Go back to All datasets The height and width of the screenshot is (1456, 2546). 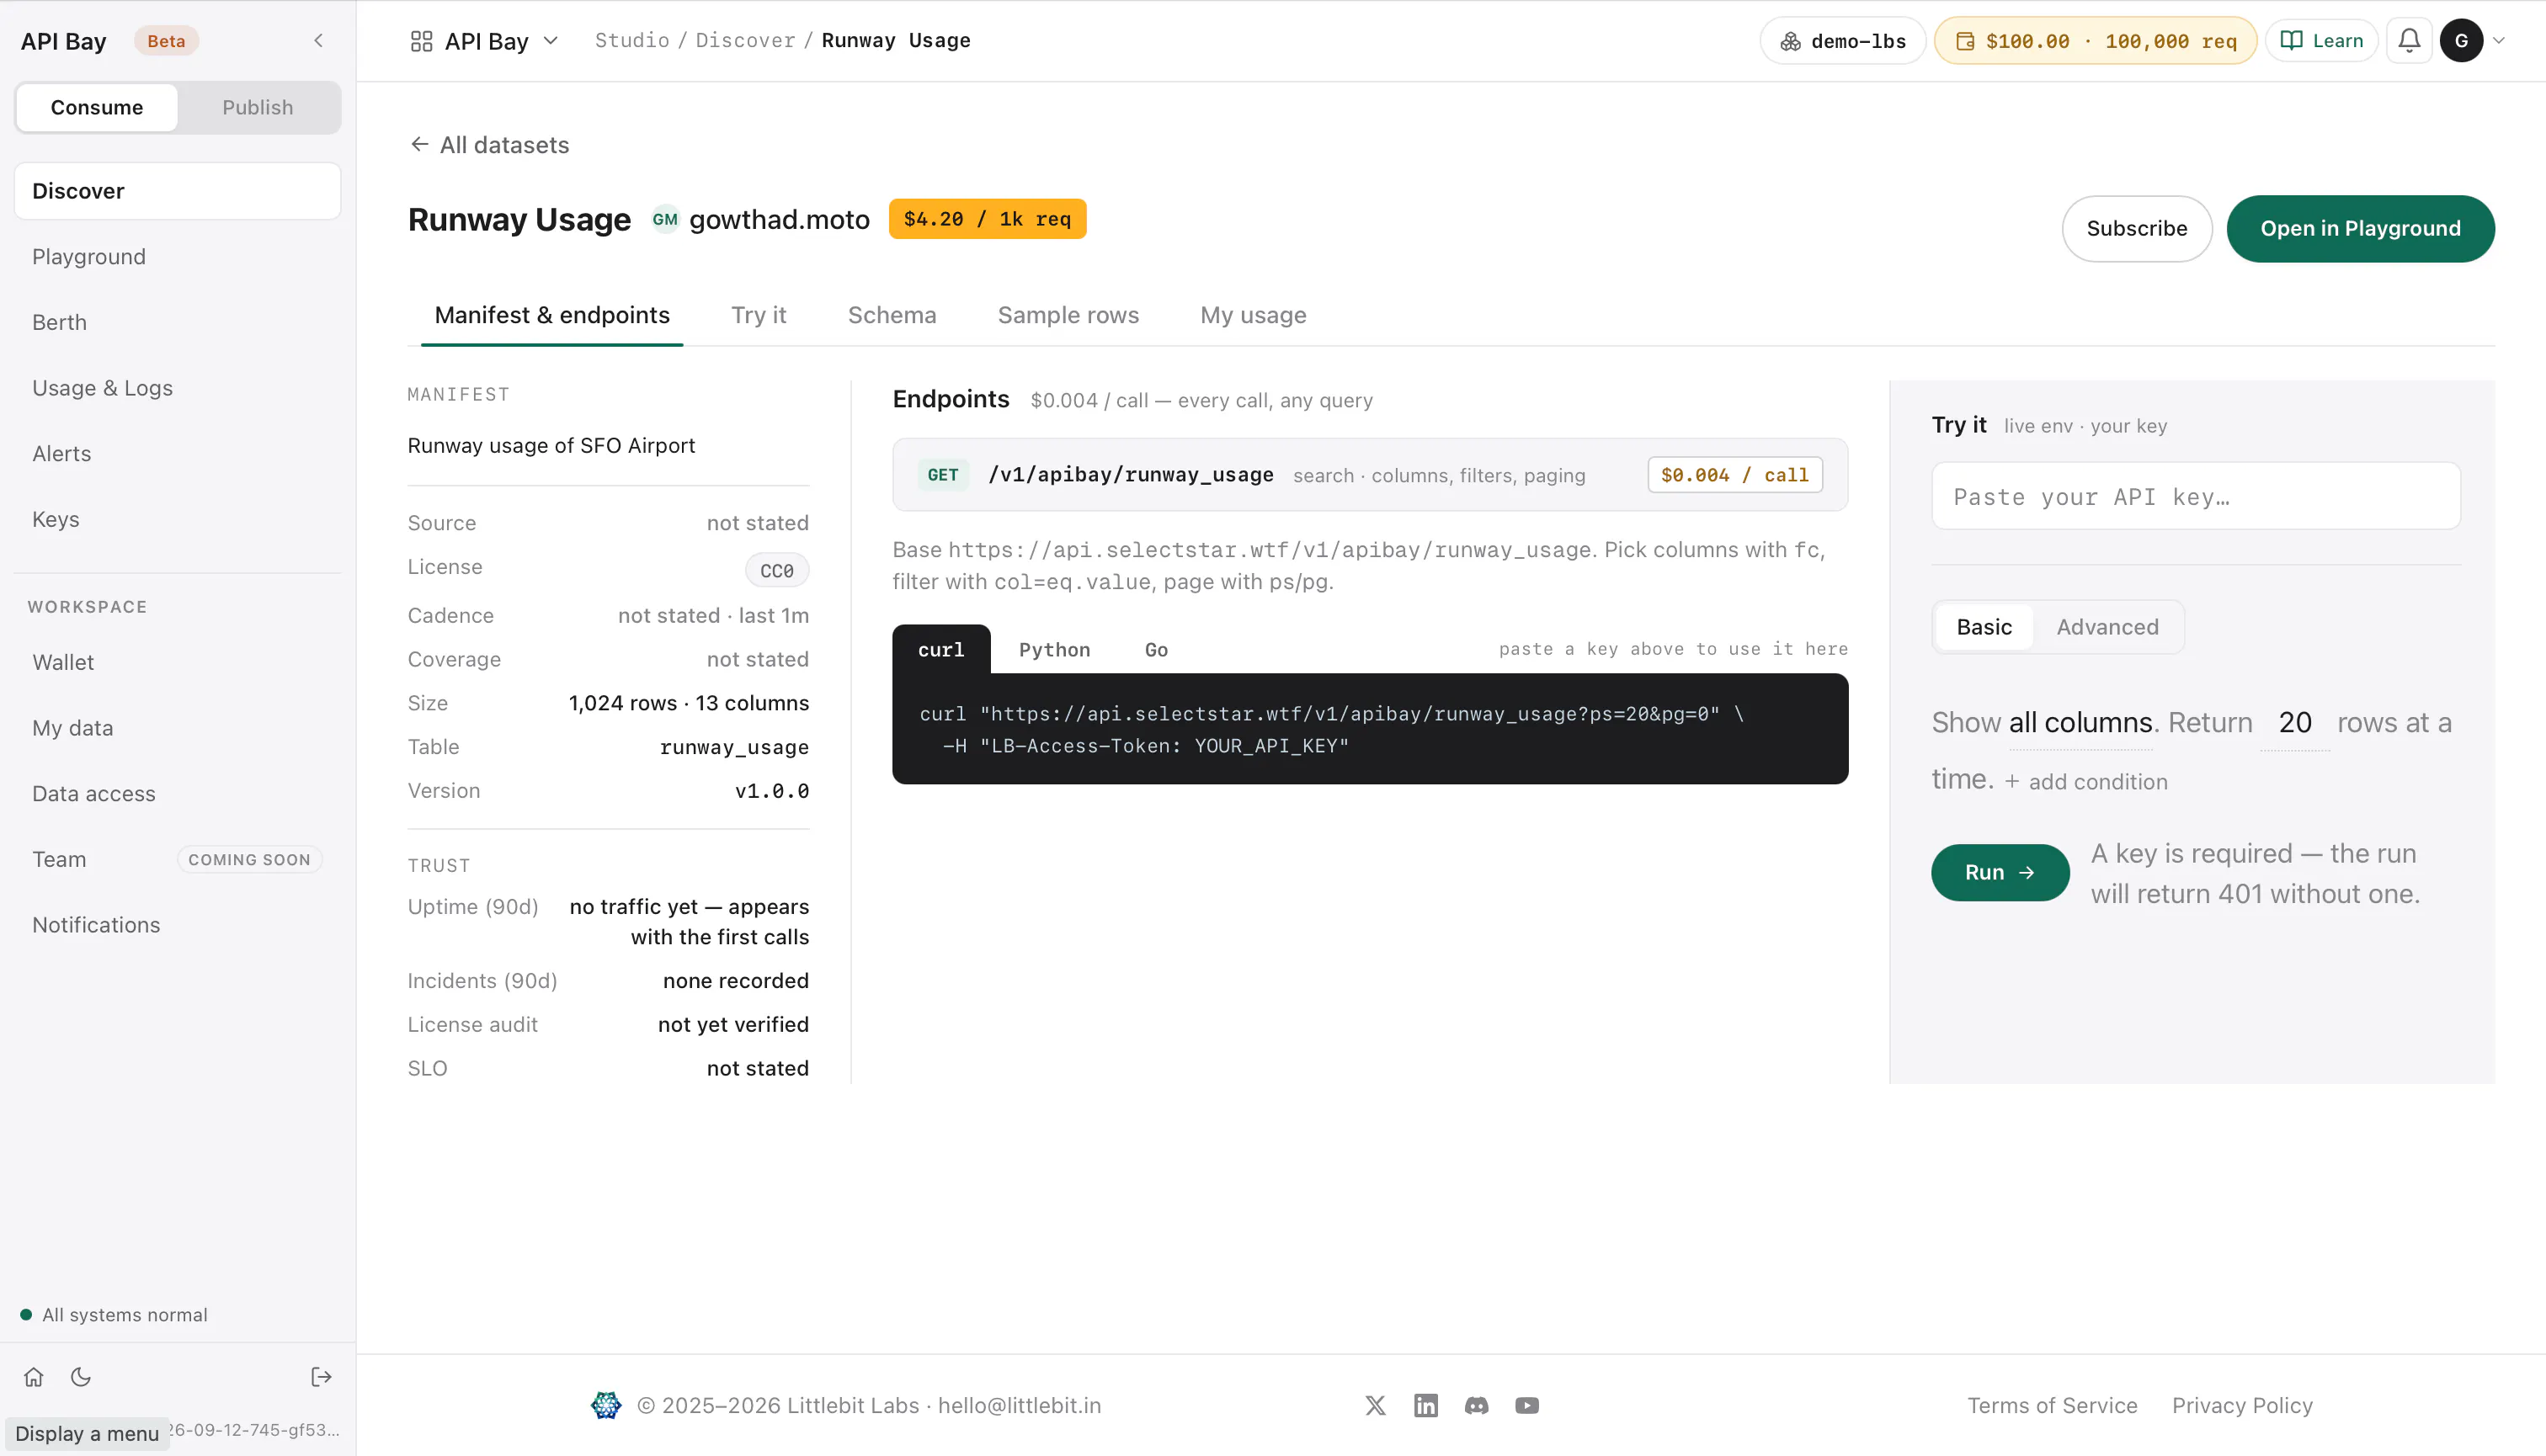pos(489,145)
